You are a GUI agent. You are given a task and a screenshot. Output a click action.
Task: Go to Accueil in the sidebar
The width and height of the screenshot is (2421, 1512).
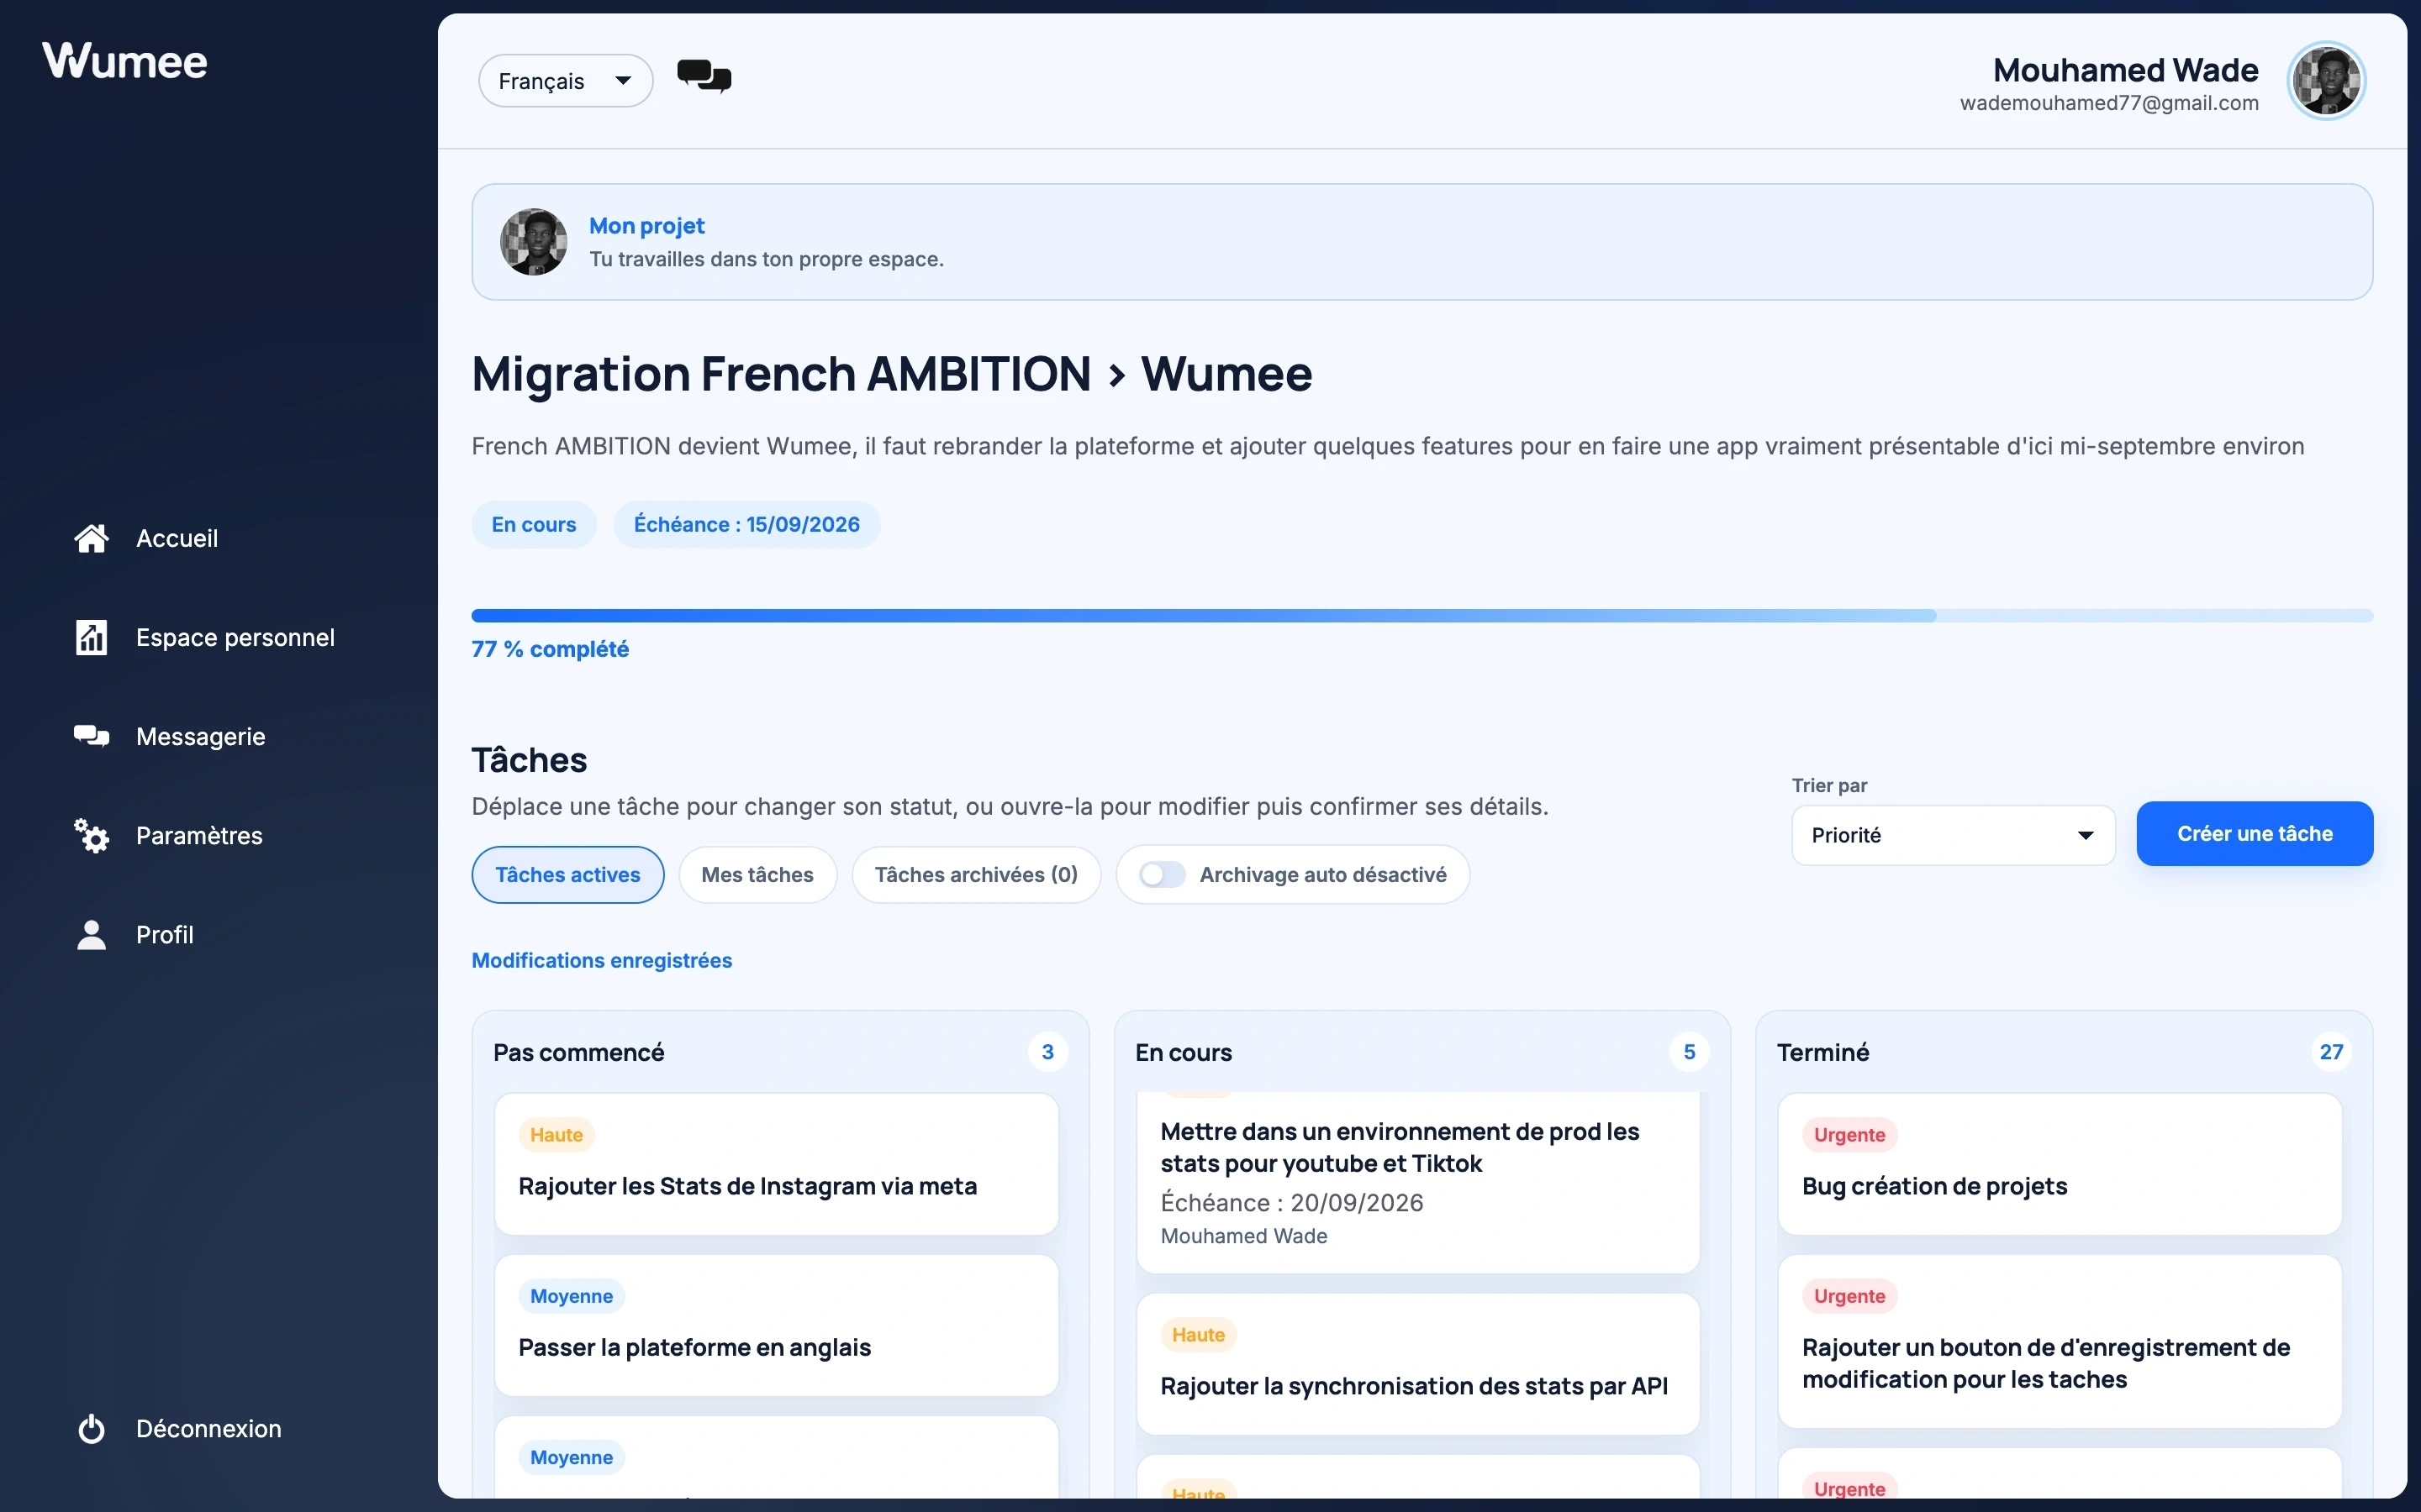point(176,538)
